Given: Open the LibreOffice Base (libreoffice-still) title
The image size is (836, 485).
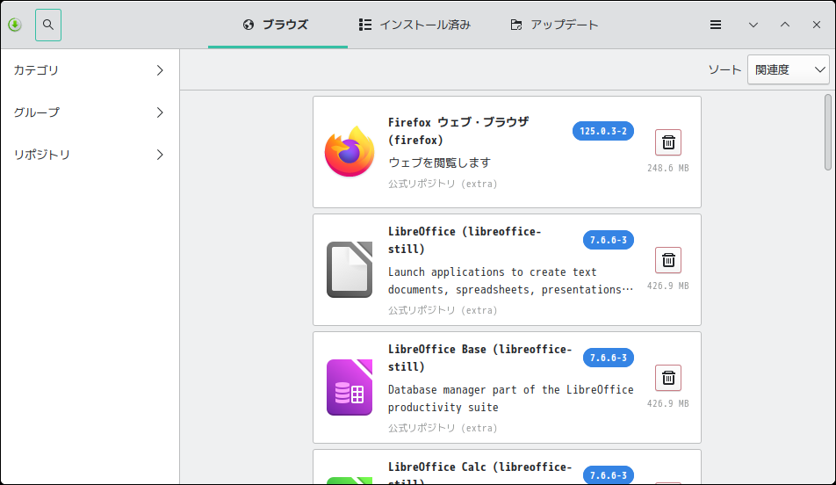Looking at the screenshot, I should point(479,358).
